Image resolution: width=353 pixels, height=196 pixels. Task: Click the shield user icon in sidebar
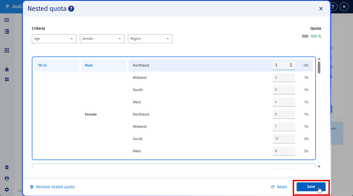7,178
